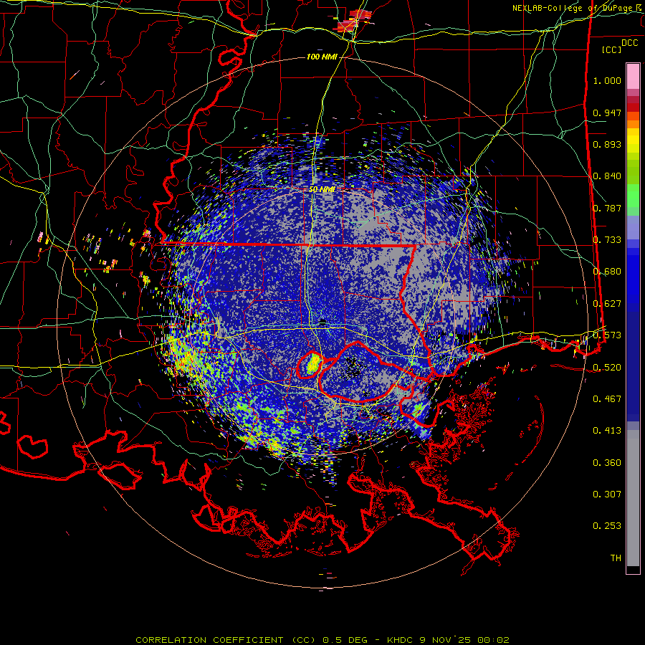Click the TH threshold label on the scale

coord(616,558)
